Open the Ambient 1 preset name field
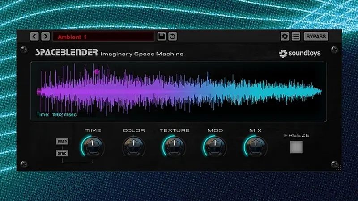 103,37
